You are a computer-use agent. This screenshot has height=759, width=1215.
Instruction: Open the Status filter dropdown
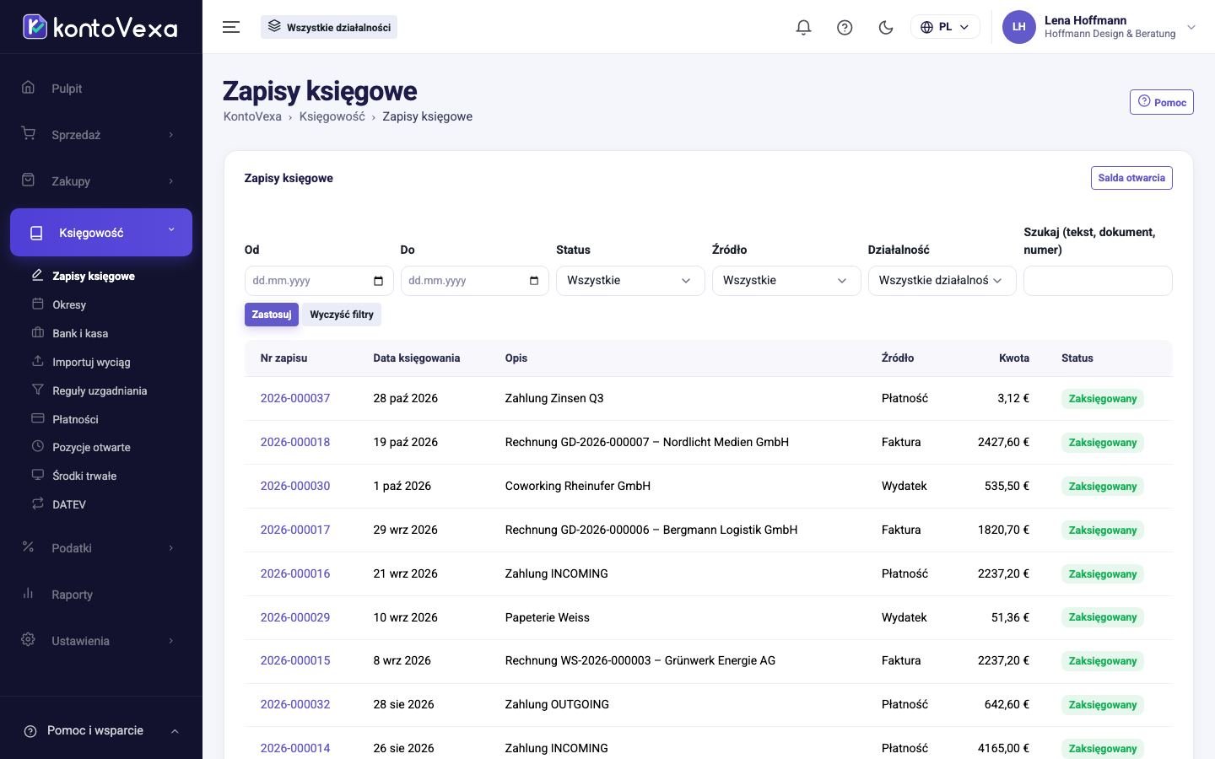(630, 281)
